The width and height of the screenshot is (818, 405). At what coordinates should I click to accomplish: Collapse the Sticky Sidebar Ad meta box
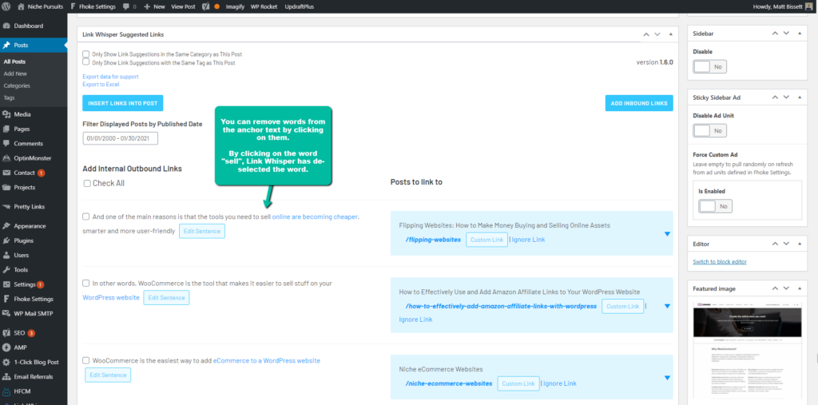[x=799, y=97]
